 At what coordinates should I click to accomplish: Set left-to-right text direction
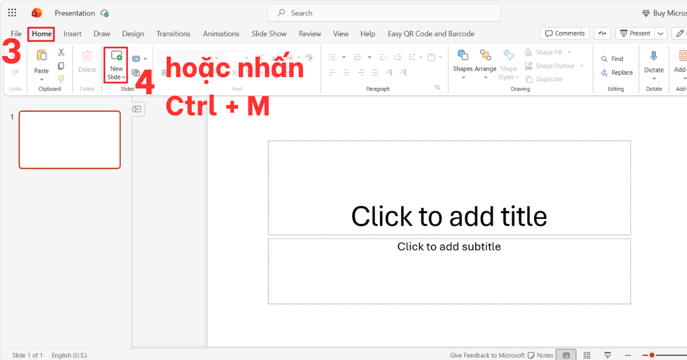click(x=390, y=73)
